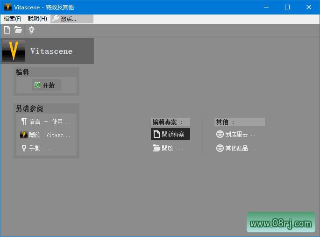Click the lightbulb tips toolbar icon
This screenshot has width=320, height=237.
31,30
